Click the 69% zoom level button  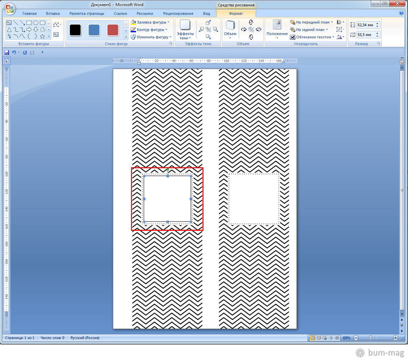(346, 338)
